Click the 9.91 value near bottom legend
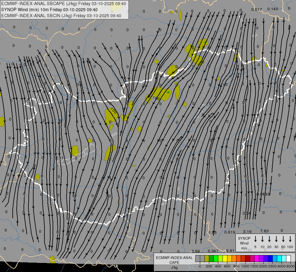296x272 pixels. 230,251
